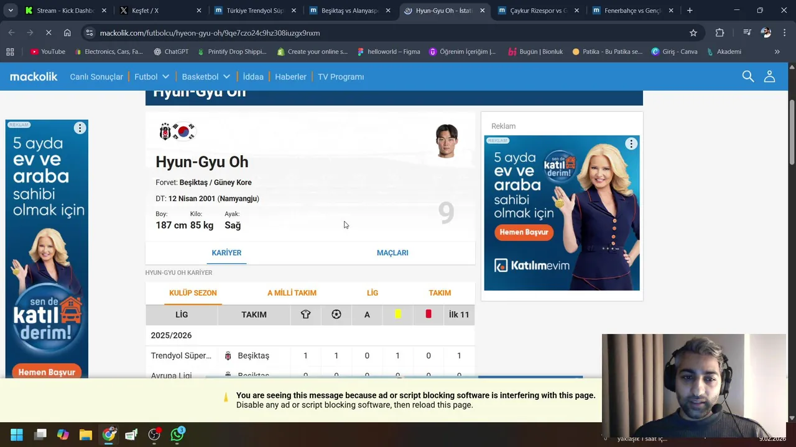Open YouTube bookmark

coord(47,52)
